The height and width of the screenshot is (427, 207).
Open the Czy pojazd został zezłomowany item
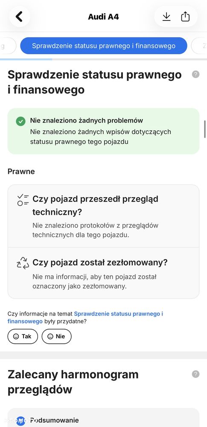pyautogui.click(x=103, y=273)
